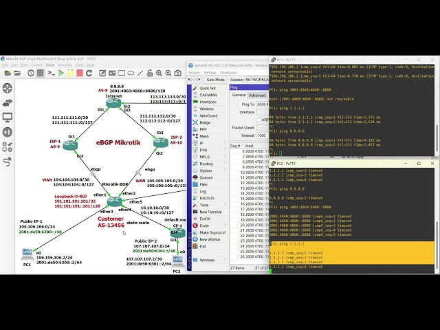Screen dimensions: 440x330
Task: Toggle Safe Mode button in WinBox
Action: pyautogui.click(x=215, y=80)
